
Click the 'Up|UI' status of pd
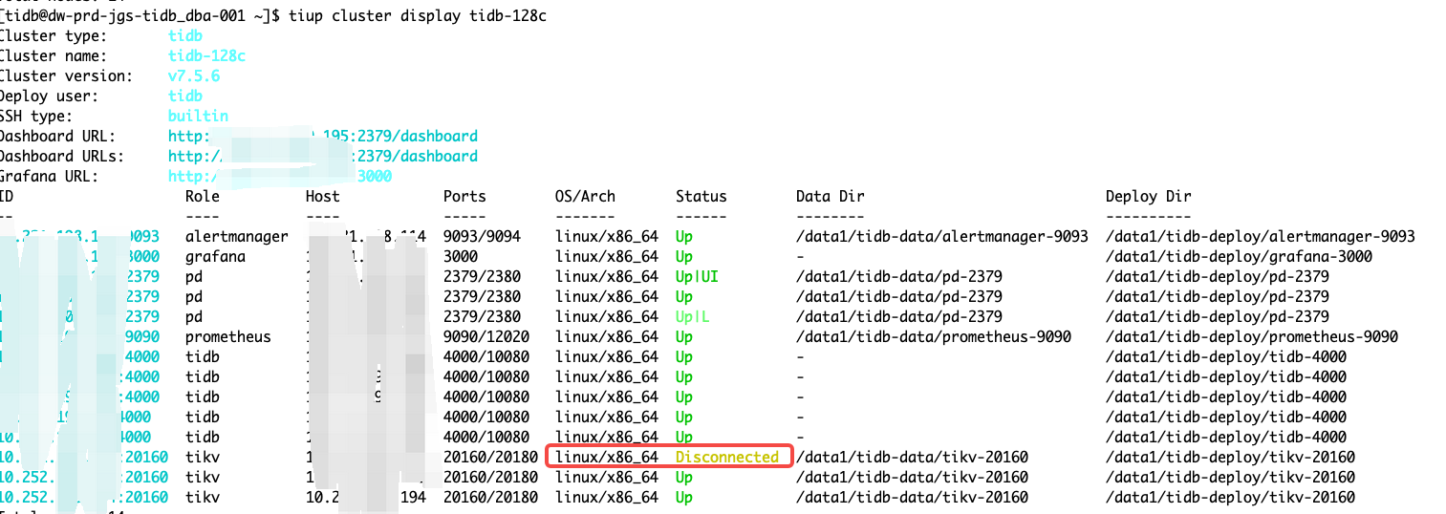(697, 276)
